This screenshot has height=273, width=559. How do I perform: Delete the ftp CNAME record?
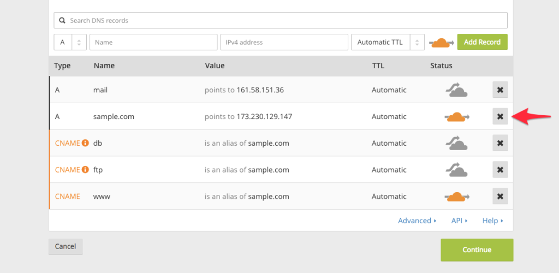(500, 170)
